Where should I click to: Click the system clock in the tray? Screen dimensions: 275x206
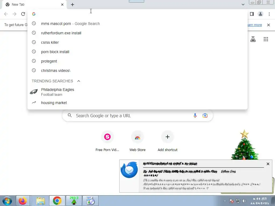260,201
